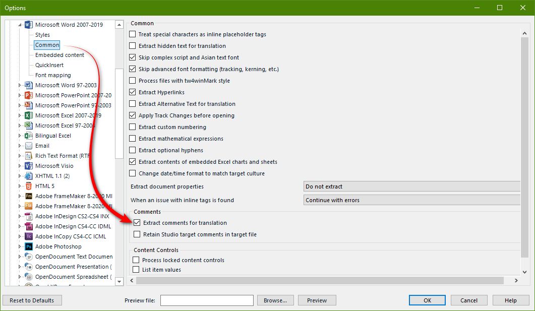The width and height of the screenshot is (535, 311).
Task: Click the Adobe InCopy ICML icon
Action: [x=29, y=236]
